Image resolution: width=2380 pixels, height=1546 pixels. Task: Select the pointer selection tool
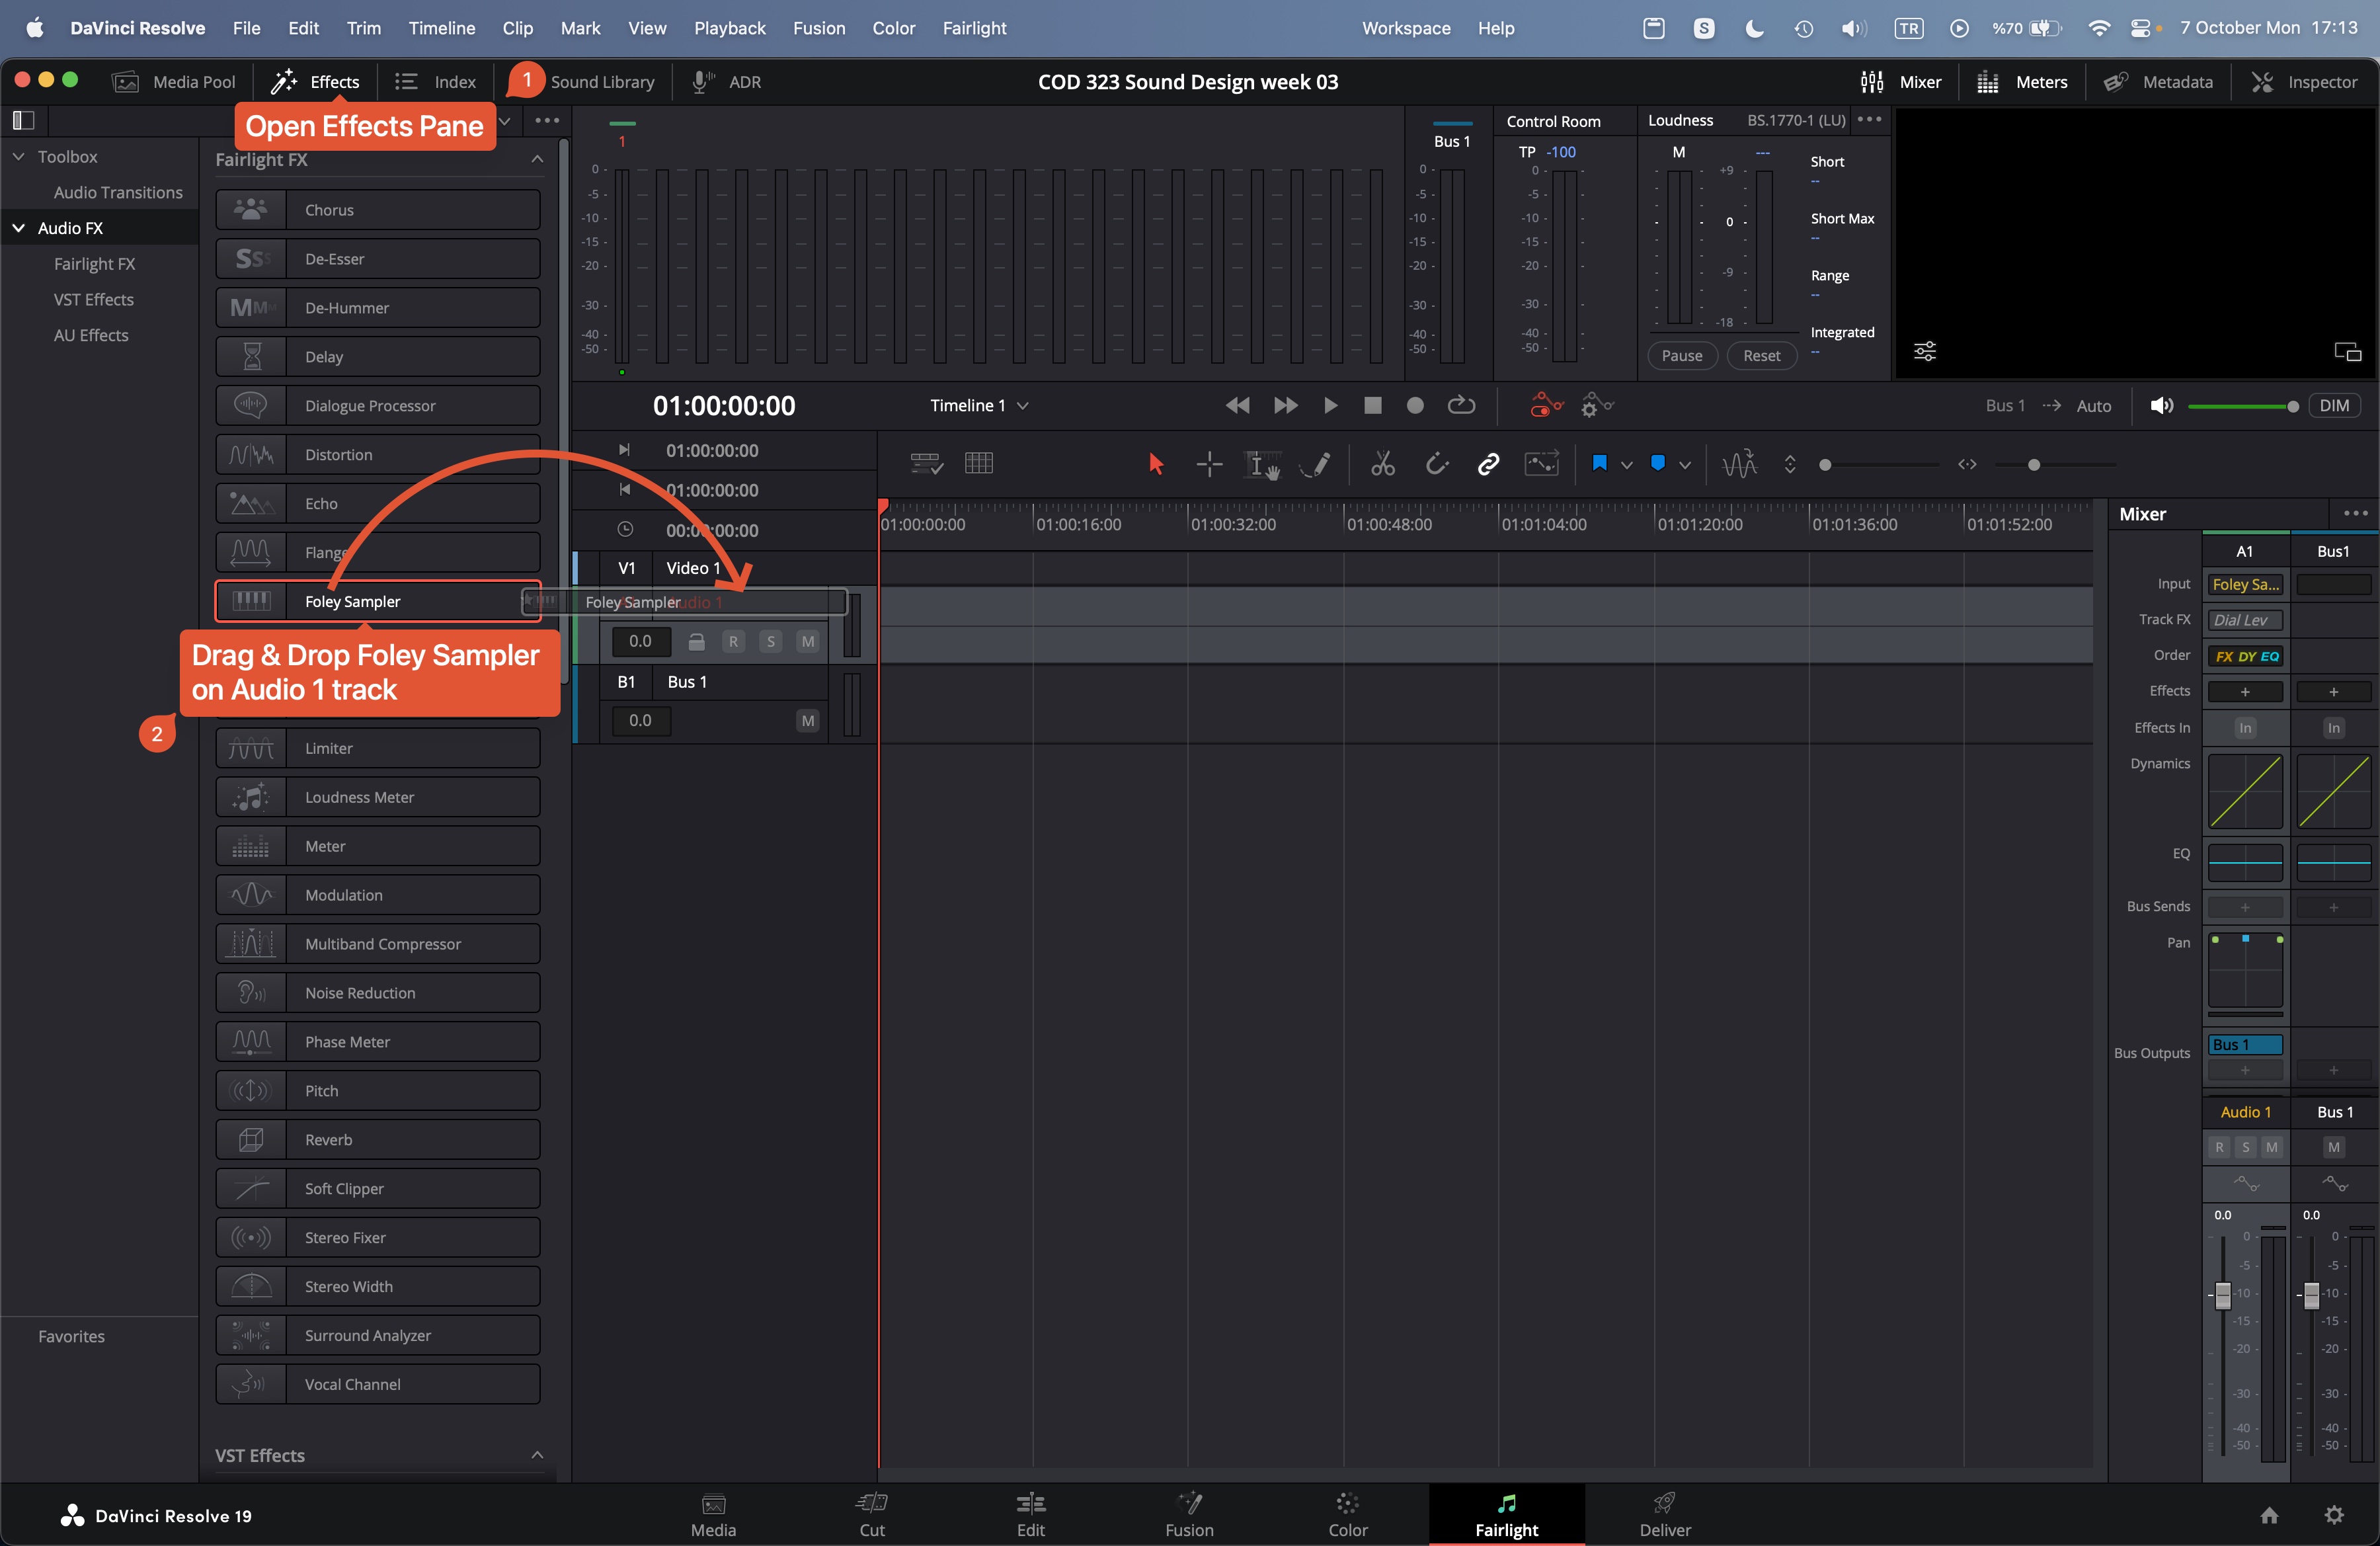1156,464
